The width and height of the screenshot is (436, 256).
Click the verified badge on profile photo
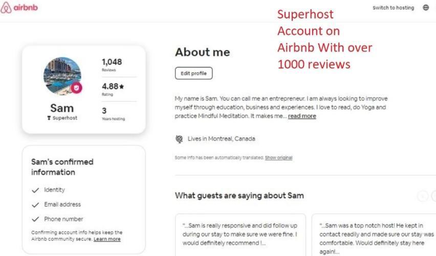(x=76, y=88)
